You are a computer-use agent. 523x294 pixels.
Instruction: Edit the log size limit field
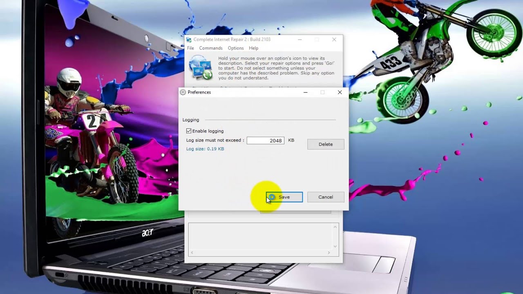click(x=265, y=140)
